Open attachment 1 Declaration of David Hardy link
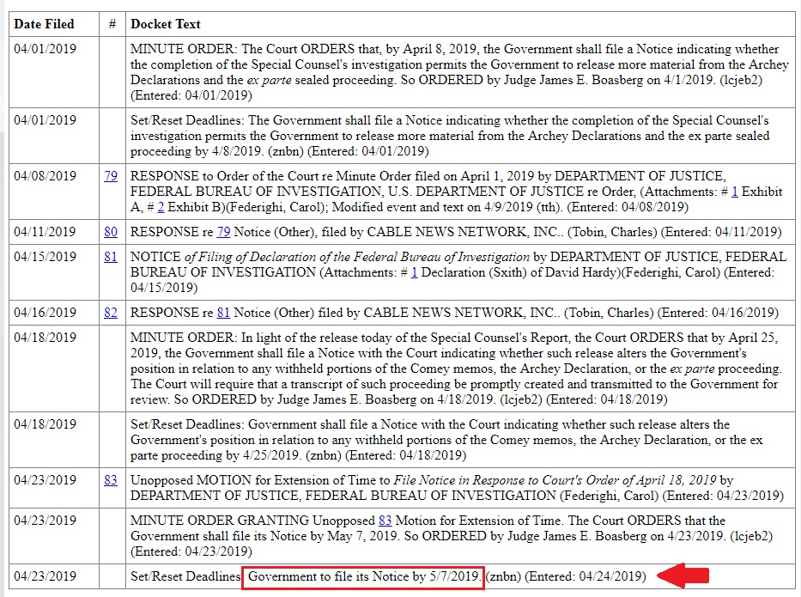Viewport: 801px width, 597px height. [x=415, y=272]
